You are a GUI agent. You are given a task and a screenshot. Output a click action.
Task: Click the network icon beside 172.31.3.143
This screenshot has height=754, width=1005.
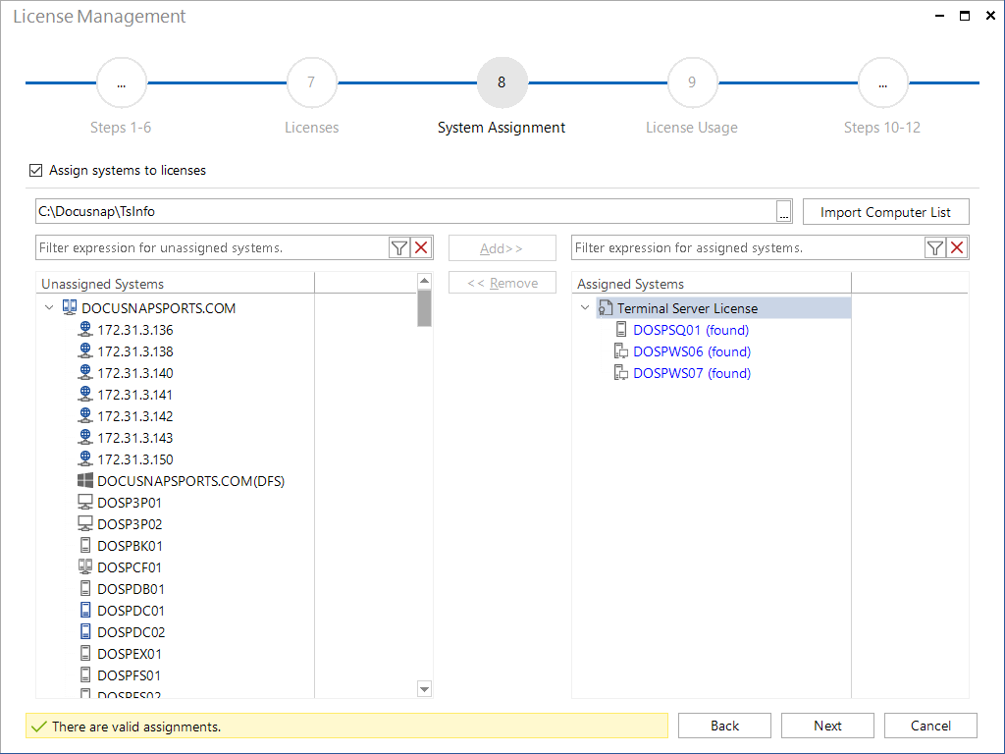pyautogui.click(x=85, y=437)
